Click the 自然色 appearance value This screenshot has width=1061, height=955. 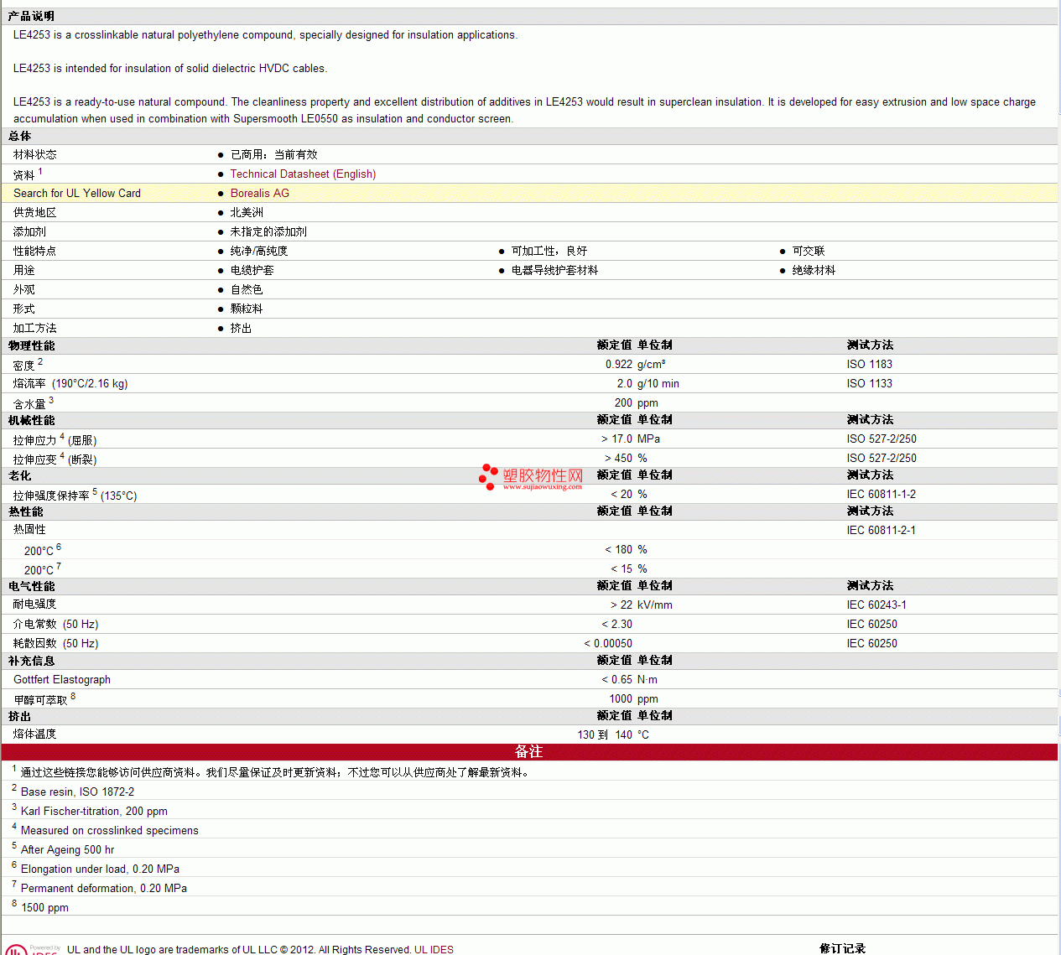tap(247, 290)
